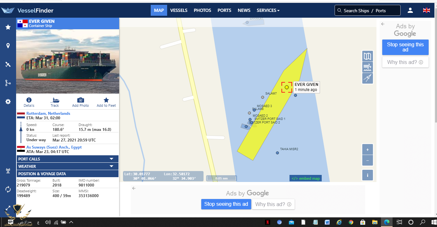Click the Gross Tonnage value 219079
This screenshot has height=227, width=437.
point(23,185)
